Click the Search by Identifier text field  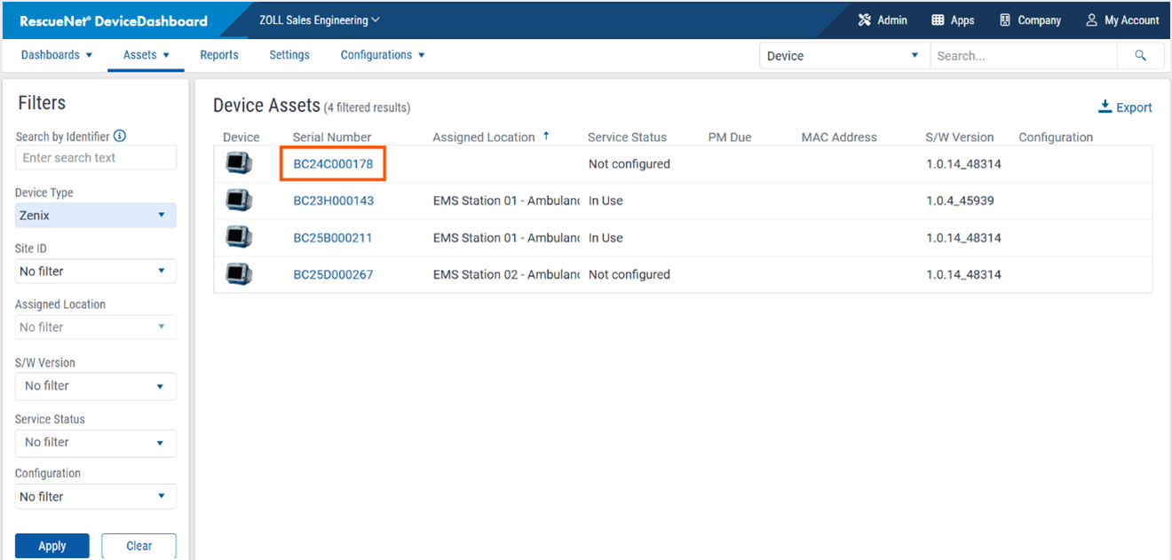coord(96,158)
